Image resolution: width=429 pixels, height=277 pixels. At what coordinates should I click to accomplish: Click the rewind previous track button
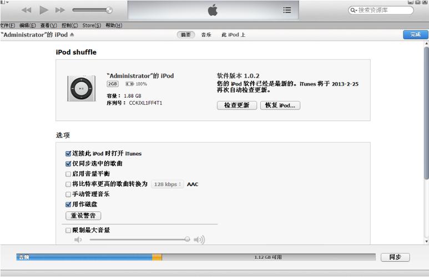27,10
